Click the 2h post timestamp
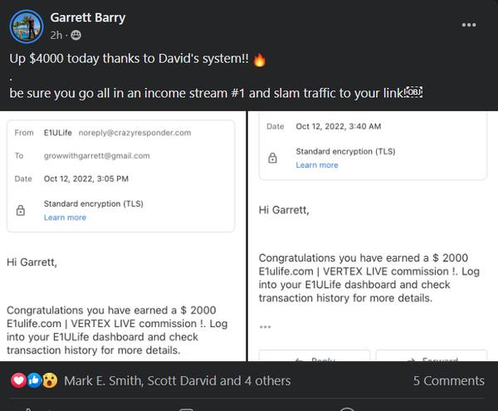The height and width of the screenshot is (411, 498). [56, 36]
